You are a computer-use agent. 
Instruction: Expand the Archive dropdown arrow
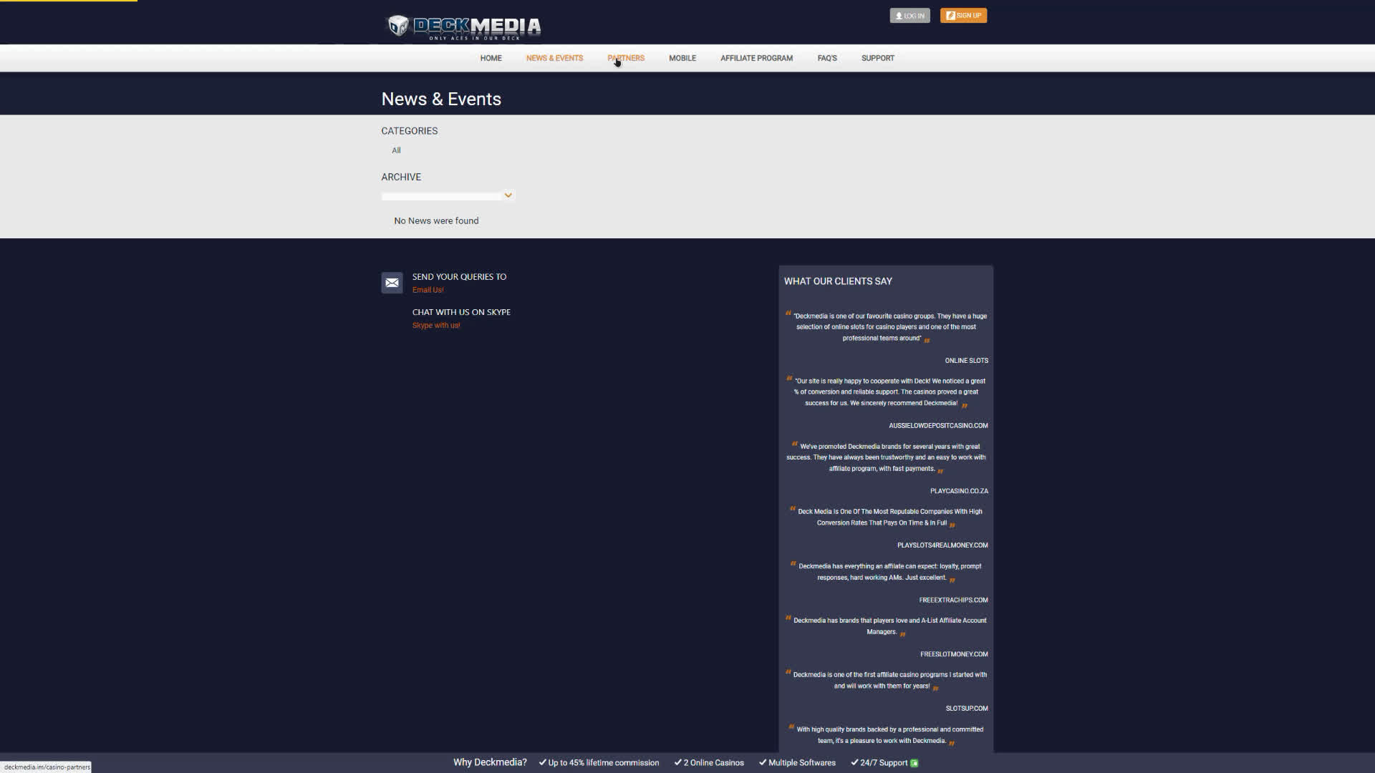(508, 195)
